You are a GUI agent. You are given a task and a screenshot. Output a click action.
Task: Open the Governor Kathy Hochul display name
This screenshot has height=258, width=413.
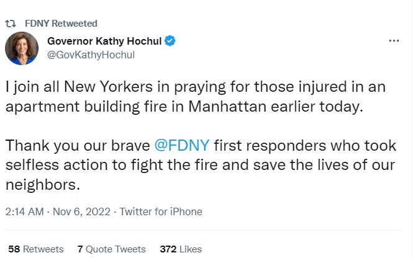click(104, 42)
